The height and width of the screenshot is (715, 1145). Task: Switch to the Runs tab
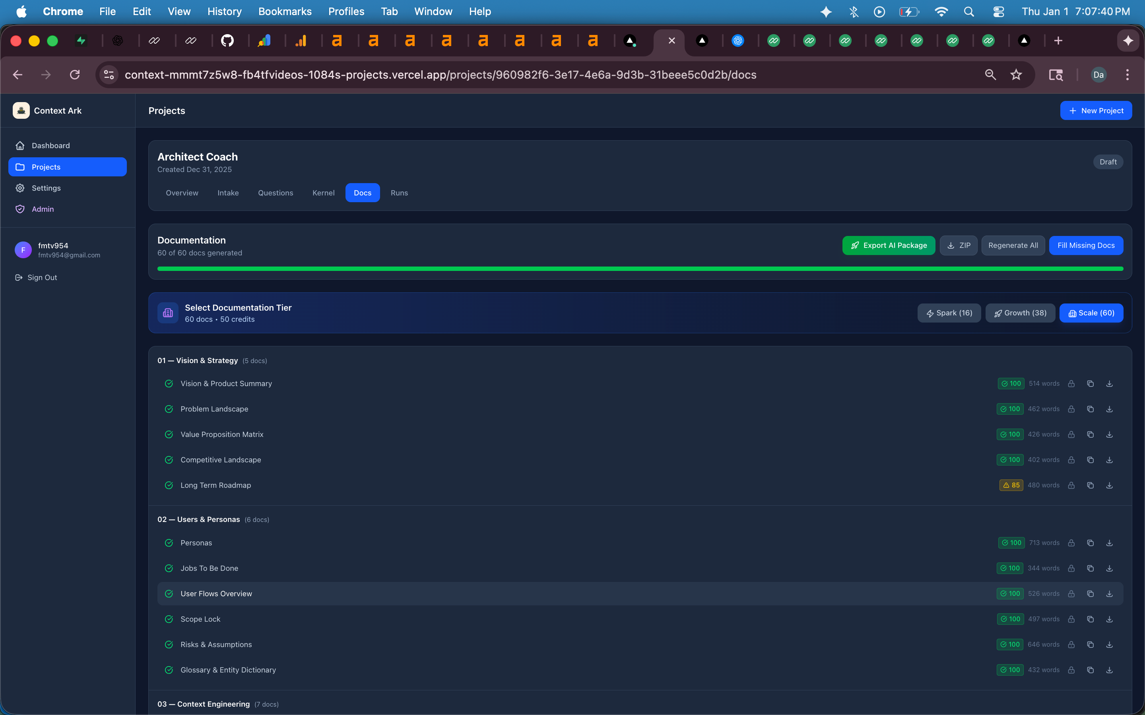pos(399,193)
